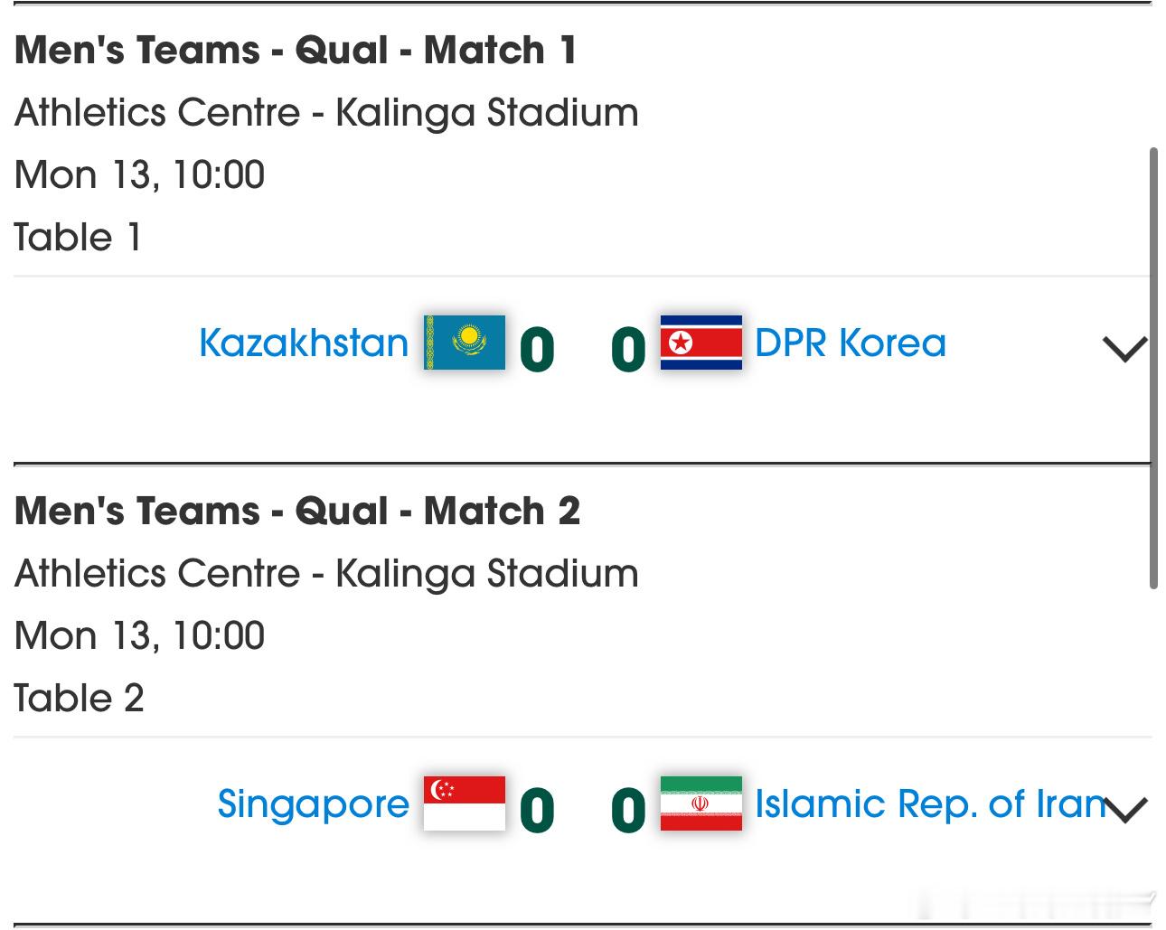Open the Singapore team link
This screenshot has width=1166, height=930.
[x=313, y=804]
